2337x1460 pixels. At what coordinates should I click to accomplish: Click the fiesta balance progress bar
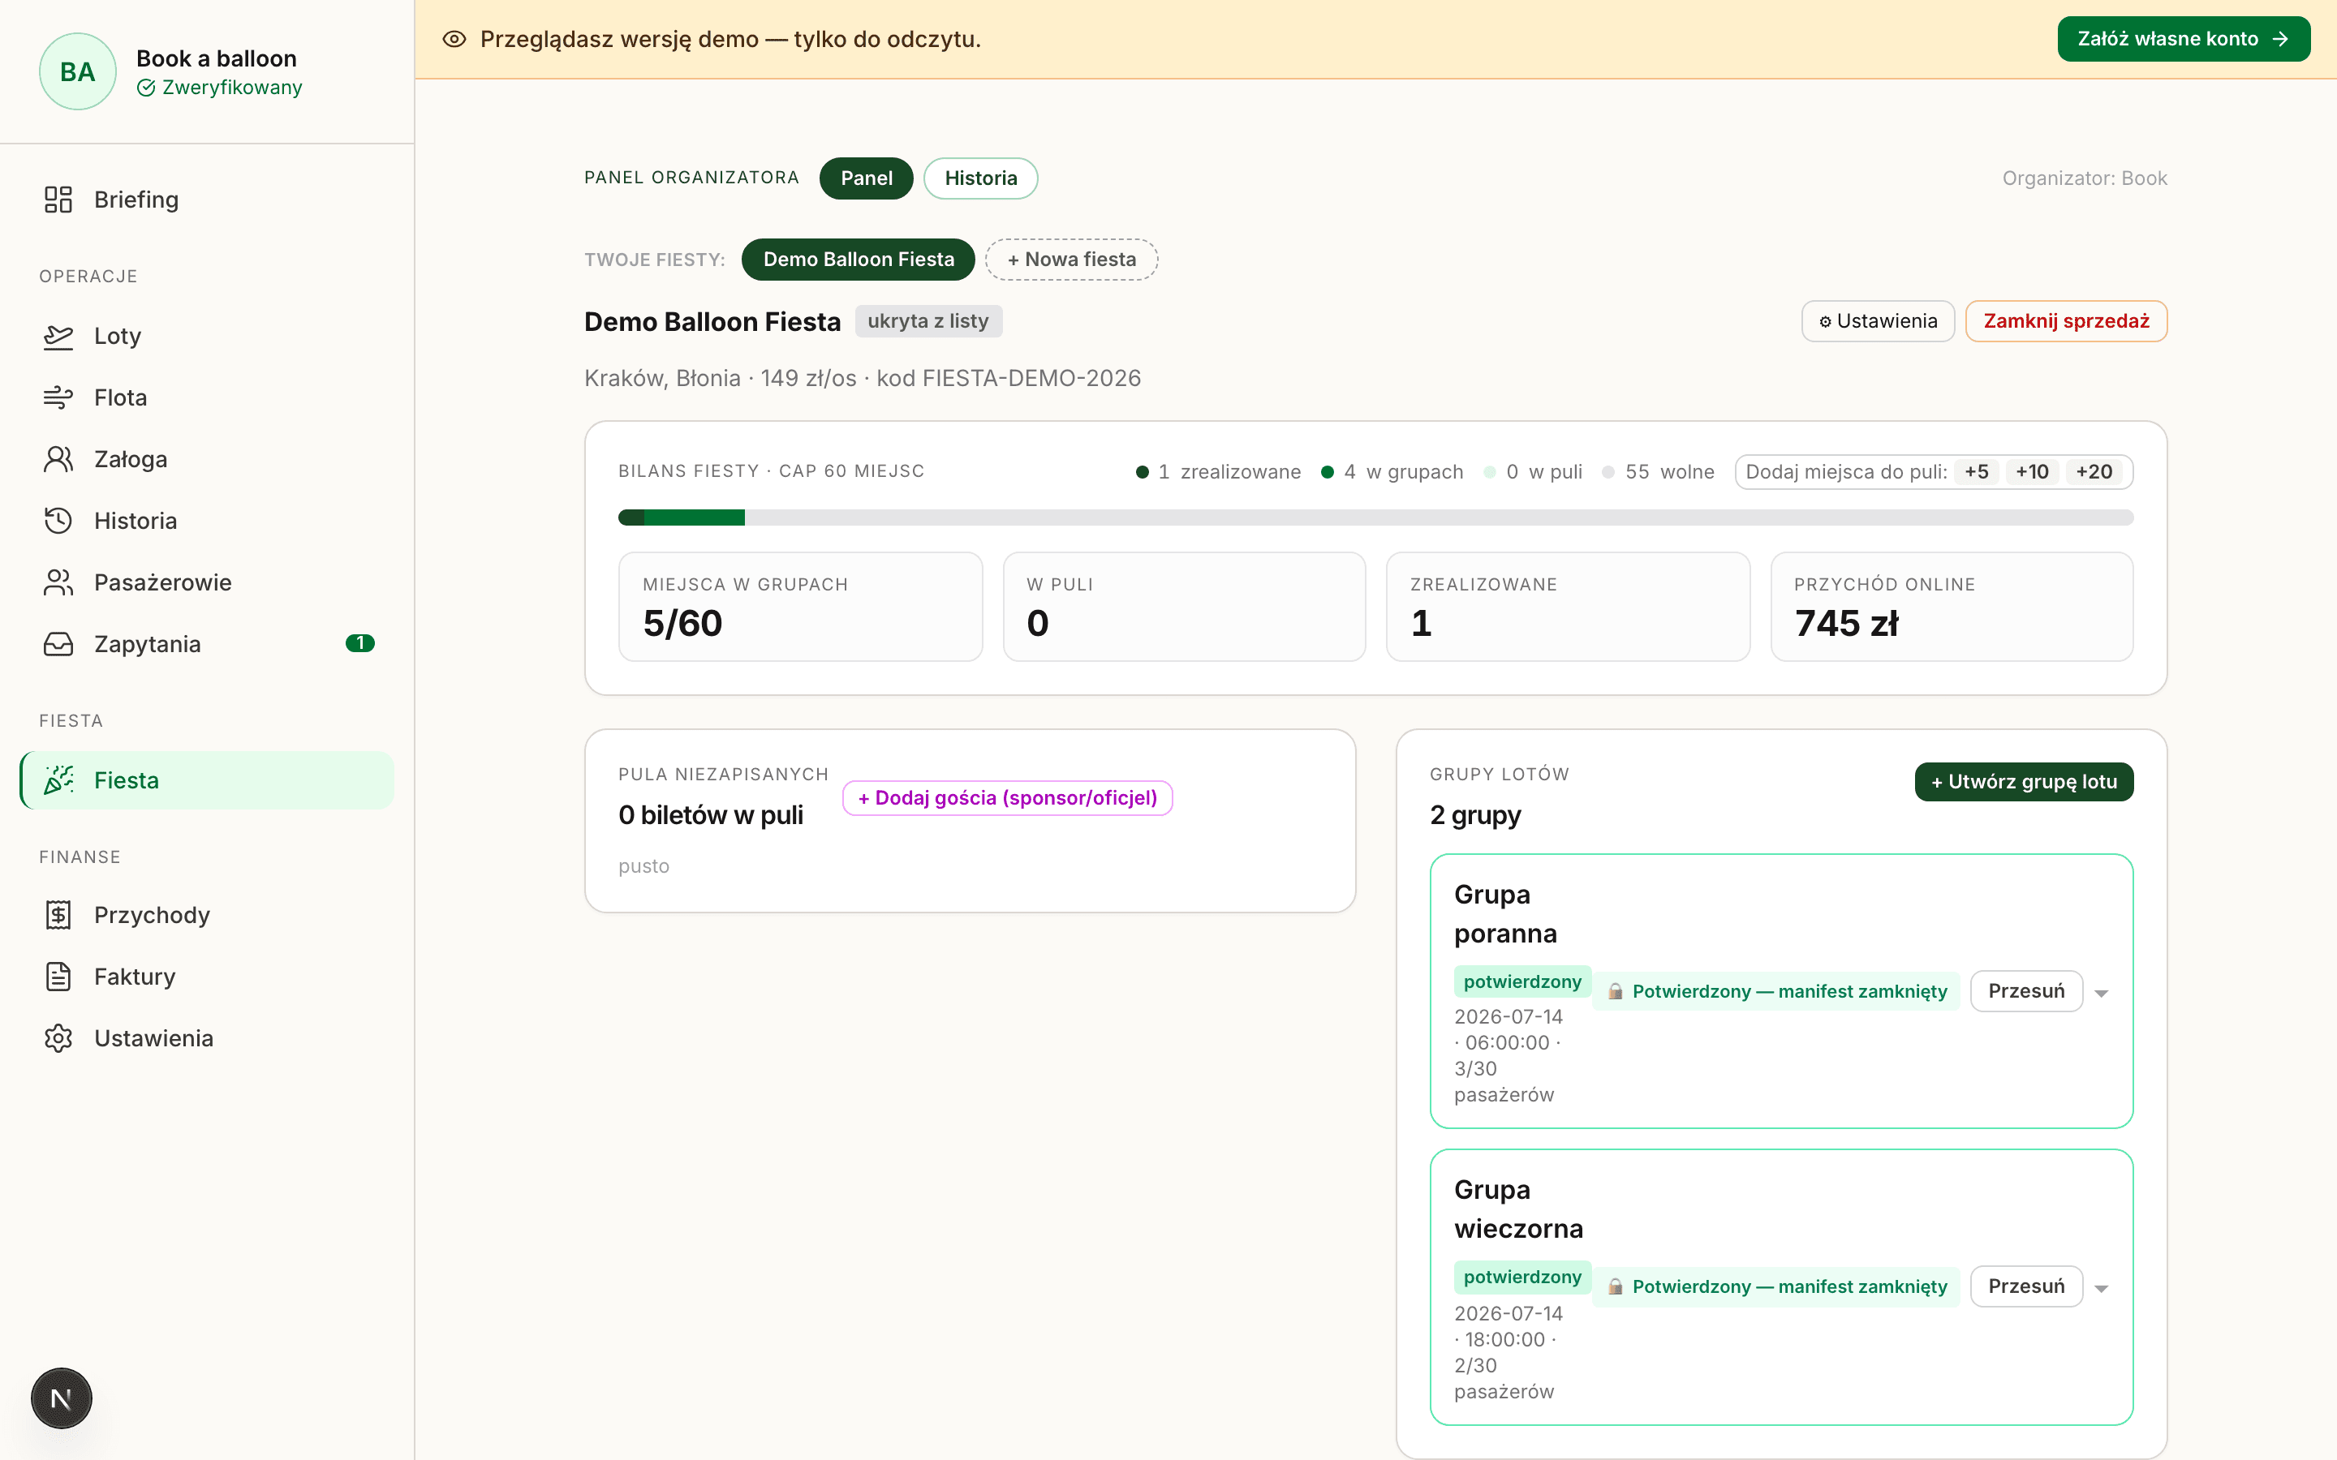coord(1375,517)
